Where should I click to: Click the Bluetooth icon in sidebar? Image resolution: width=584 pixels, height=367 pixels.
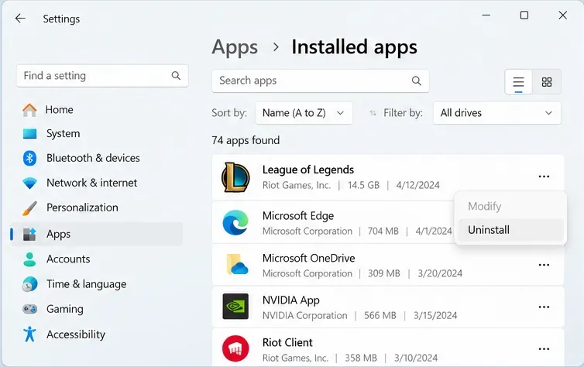[x=29, y=158]
